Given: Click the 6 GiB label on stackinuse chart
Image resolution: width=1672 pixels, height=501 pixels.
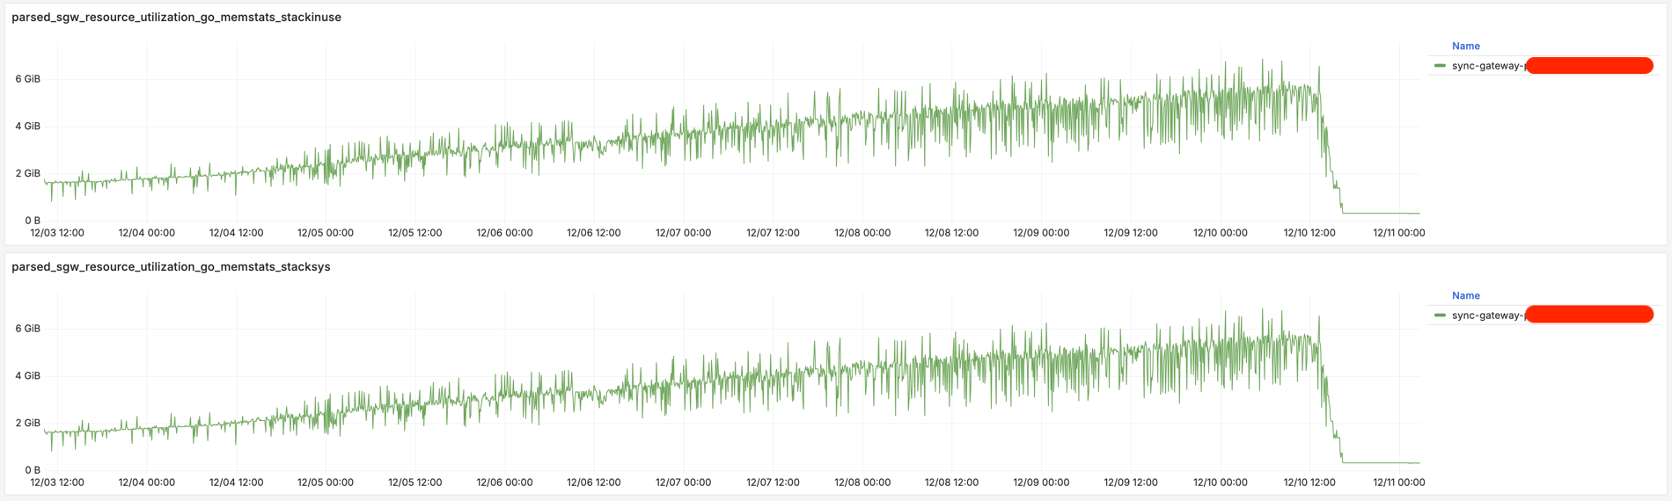Looking at the screenshot, I should tap(27, 79).
